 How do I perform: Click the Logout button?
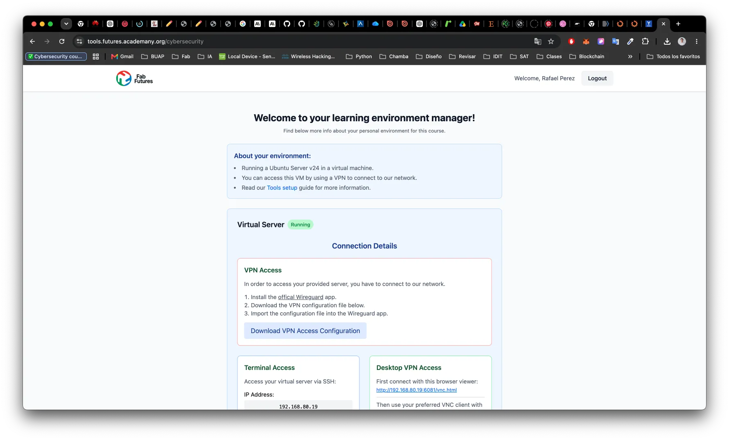point(597,78)
